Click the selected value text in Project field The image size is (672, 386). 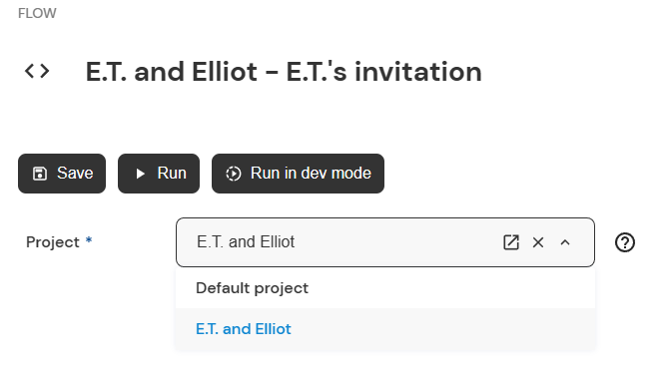coord(246,241)
